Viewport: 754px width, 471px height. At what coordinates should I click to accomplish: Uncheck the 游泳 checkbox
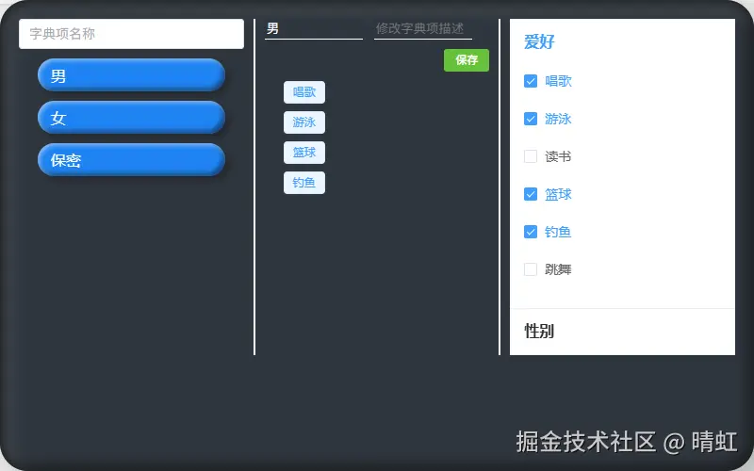531,119
